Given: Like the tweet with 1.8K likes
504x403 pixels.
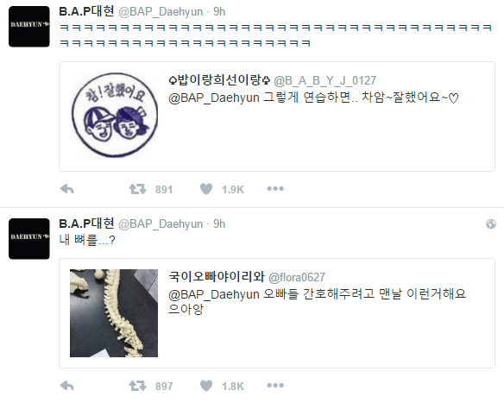Looking at the screenshot, I should pos(206,386).
